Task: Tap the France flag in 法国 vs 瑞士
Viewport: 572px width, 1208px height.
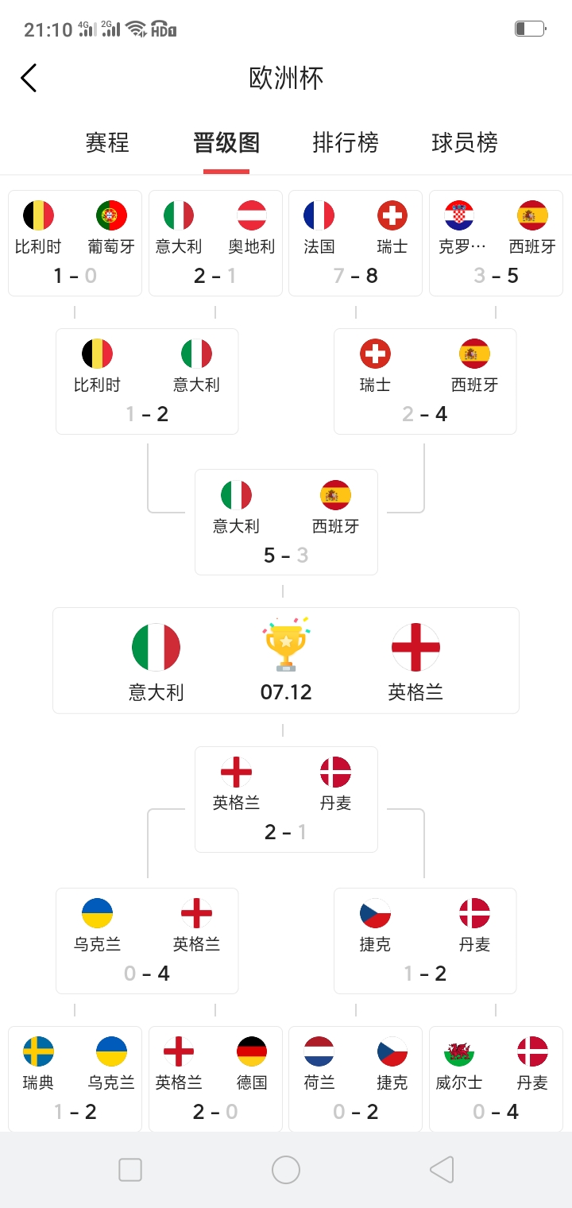Action: point(319,215)
